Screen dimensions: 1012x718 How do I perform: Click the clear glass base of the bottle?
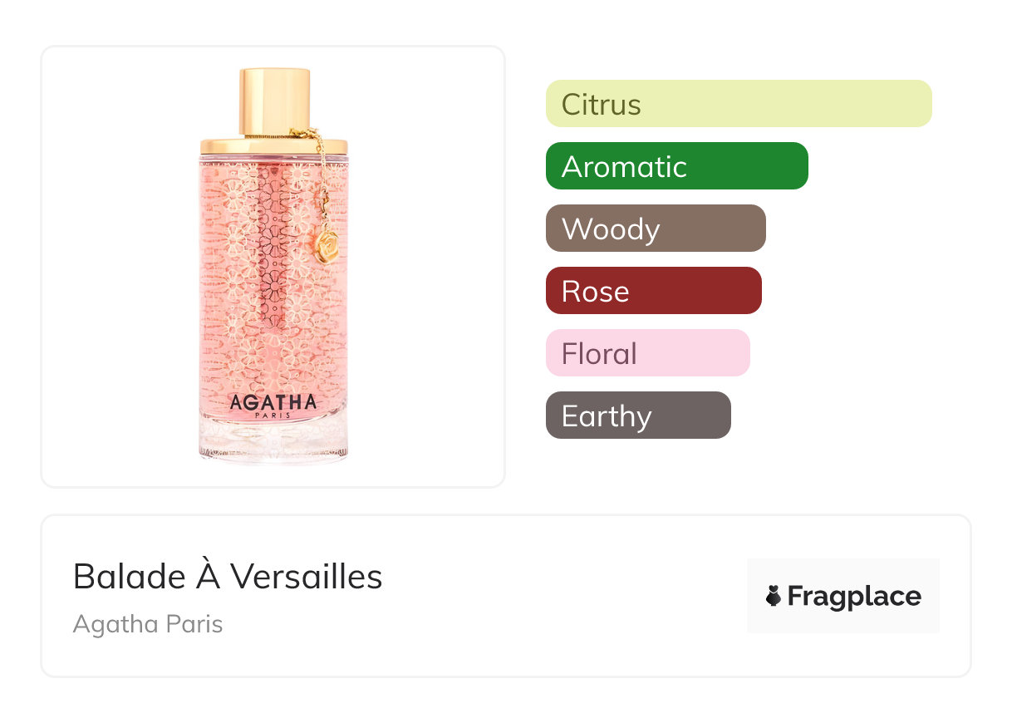[273, 439]
